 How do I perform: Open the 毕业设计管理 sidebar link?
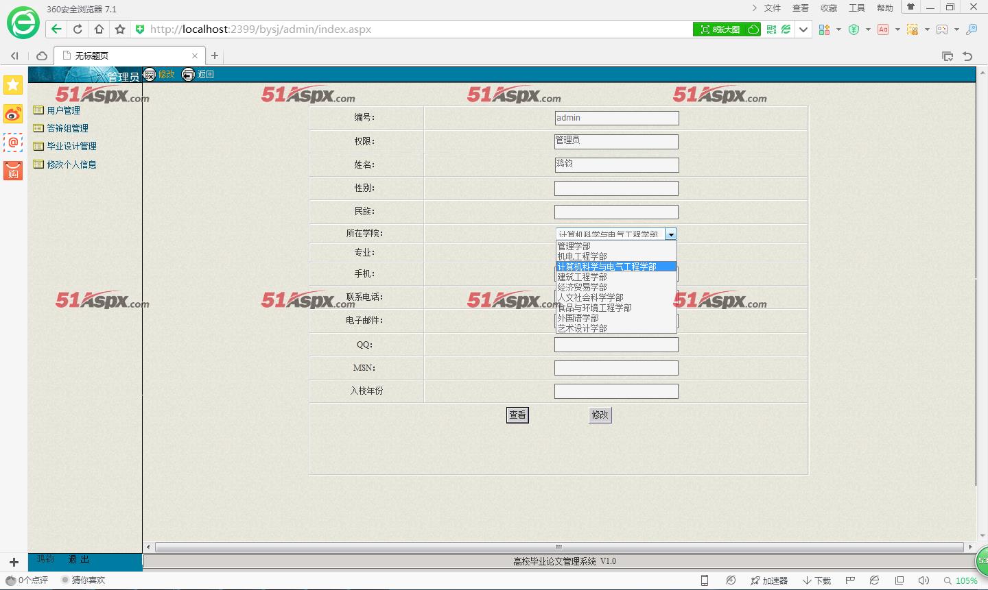coord(71,146)
